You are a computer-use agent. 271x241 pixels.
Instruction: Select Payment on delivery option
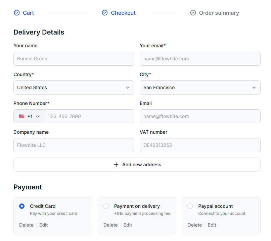[x=106, y=206]
